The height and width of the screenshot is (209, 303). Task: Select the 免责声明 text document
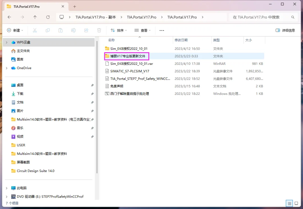[x=116, y=86]
